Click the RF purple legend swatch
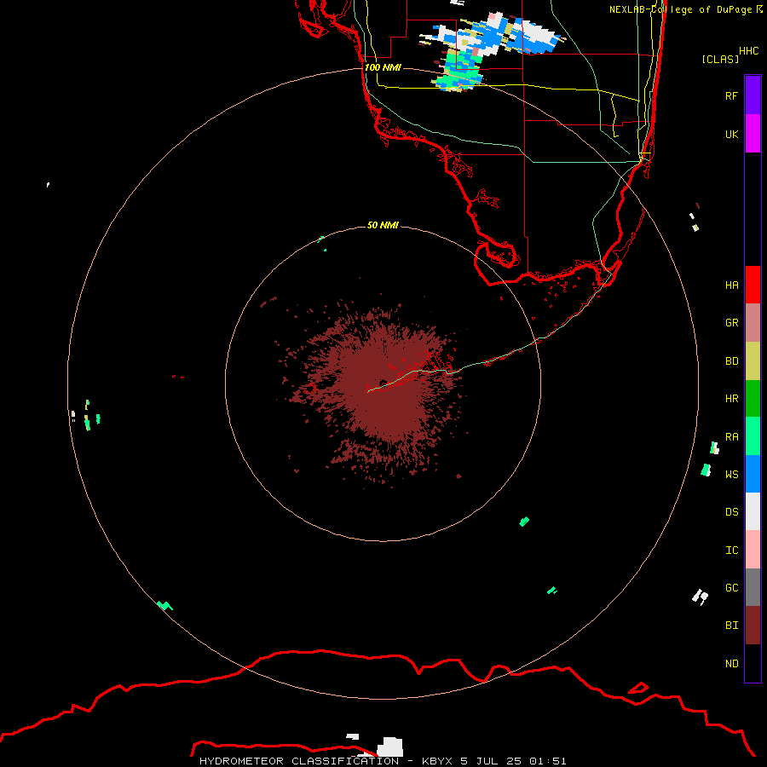The height and width of the screenshot is (767, 767). pyautogui.click(x=753, y=95)
